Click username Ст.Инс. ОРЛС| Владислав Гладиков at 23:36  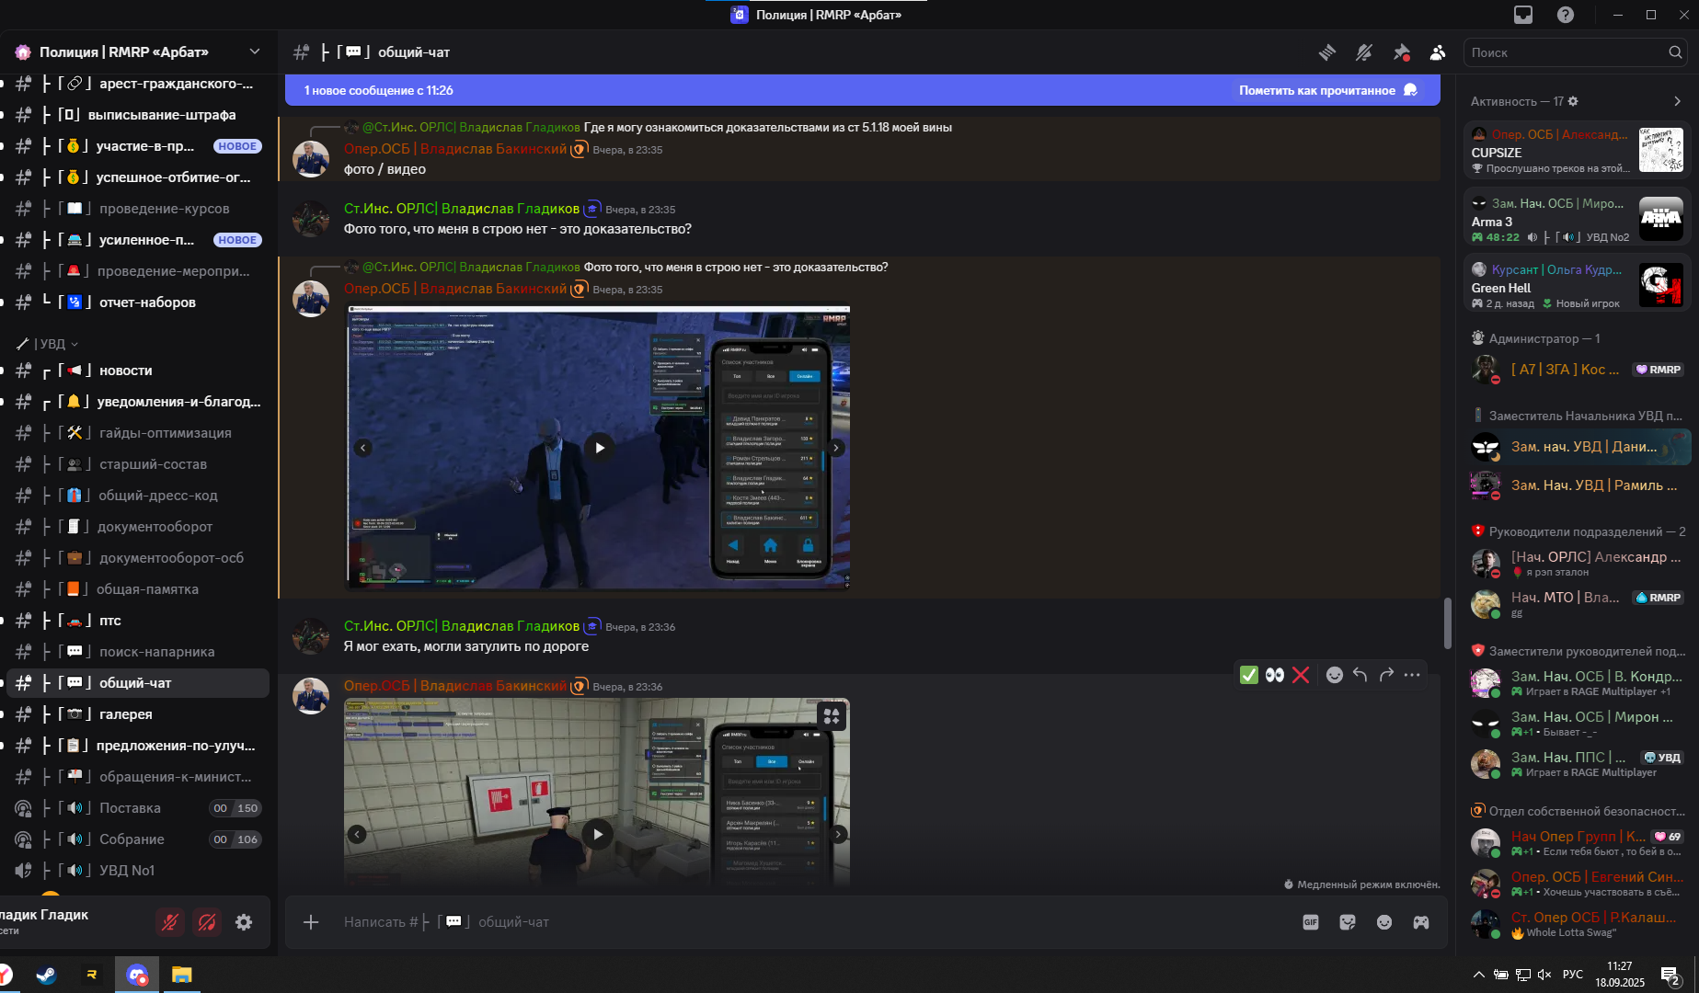[462, 626]
